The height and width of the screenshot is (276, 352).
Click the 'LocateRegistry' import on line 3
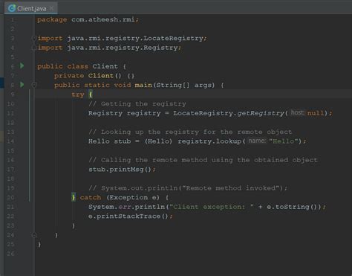(x=173, y=38)
